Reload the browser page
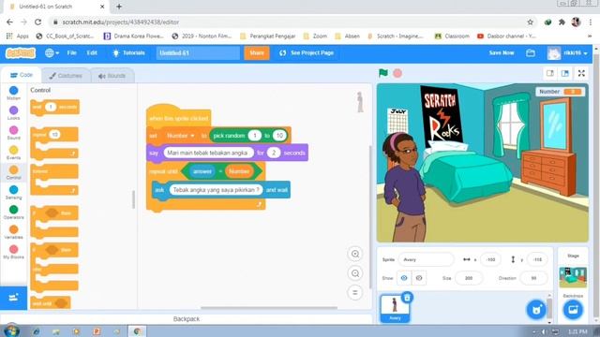 coord(37,22)
